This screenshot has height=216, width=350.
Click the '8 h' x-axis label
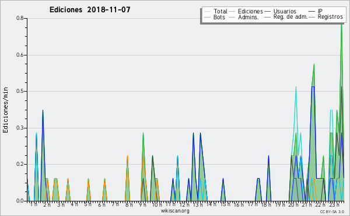[x=129, y=204]
